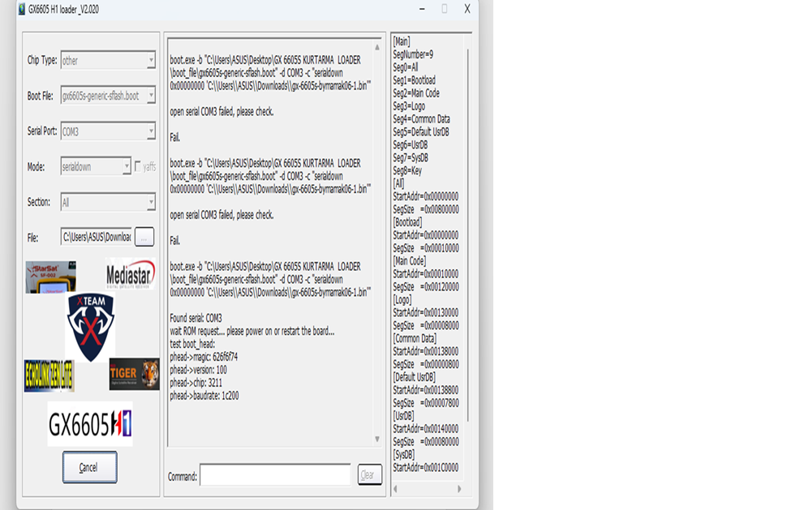Viewport: 800px width, 510px height.
Task: Click the app icon in title bar
Action: click(x=21, y=9)
